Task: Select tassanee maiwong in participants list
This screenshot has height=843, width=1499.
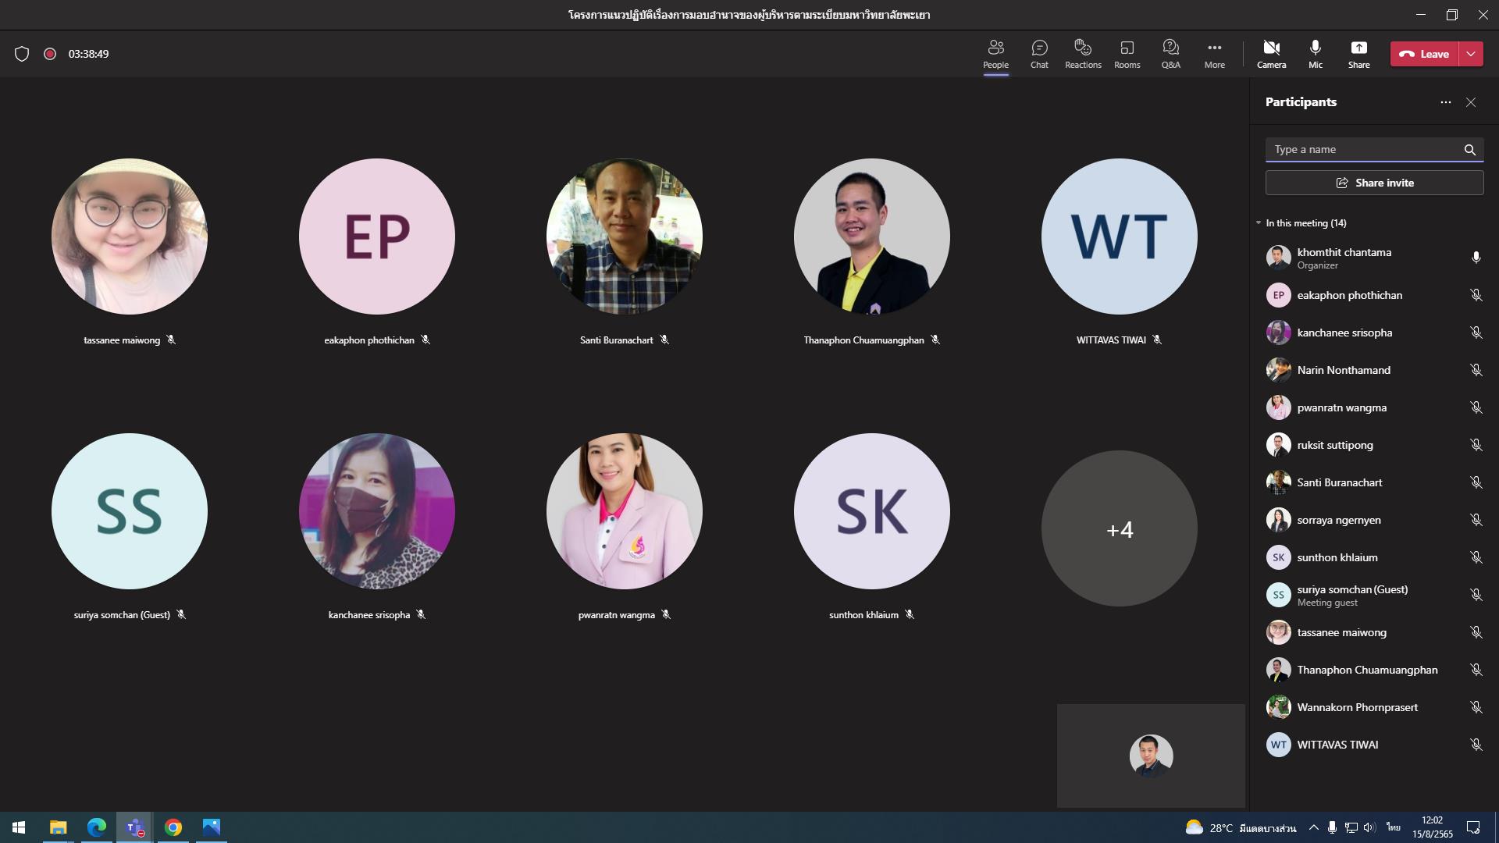Action: click(x=1374, y=632)
